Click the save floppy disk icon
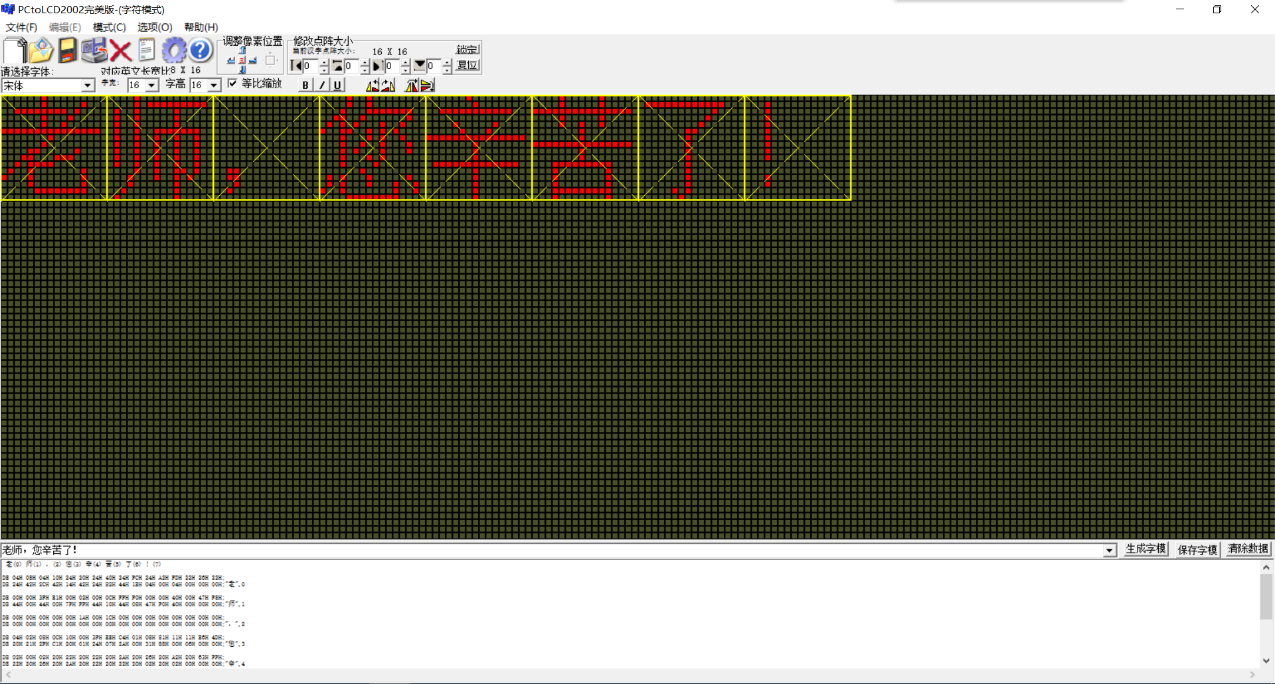Screen dimensions: 1275x684 (67, 50)
